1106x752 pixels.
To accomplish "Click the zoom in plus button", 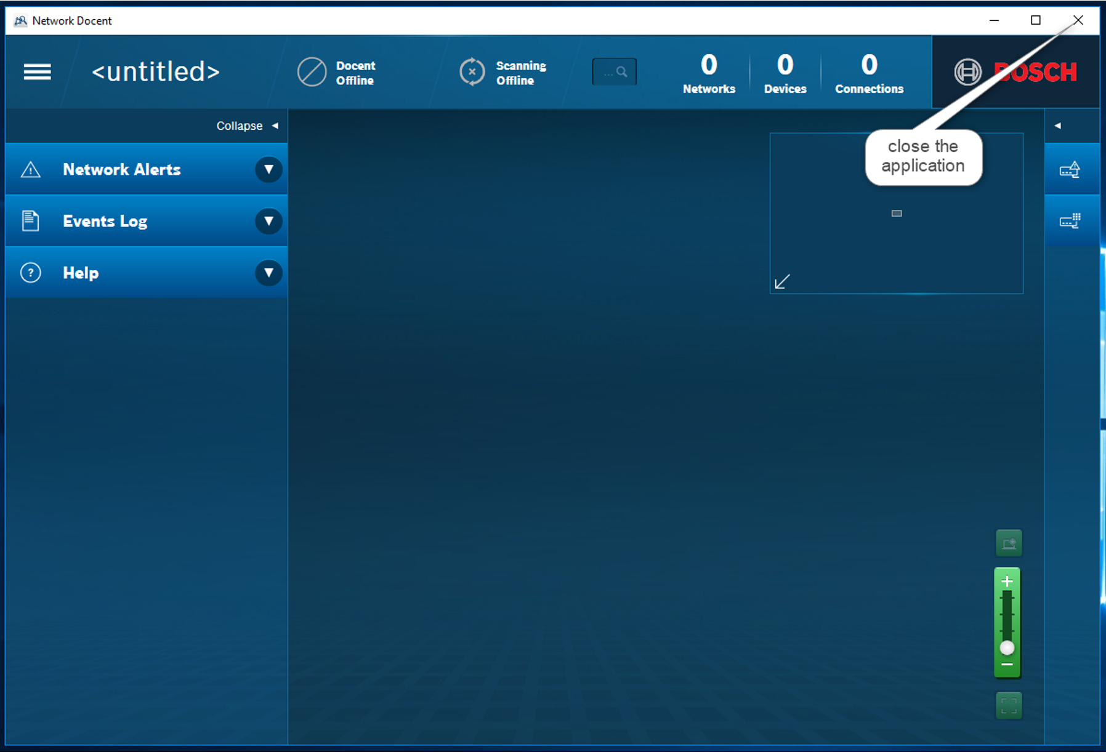I will point(1007,581).
